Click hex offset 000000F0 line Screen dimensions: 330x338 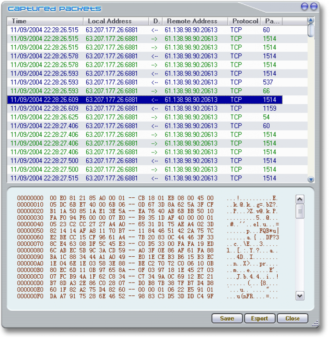[147, 296]
